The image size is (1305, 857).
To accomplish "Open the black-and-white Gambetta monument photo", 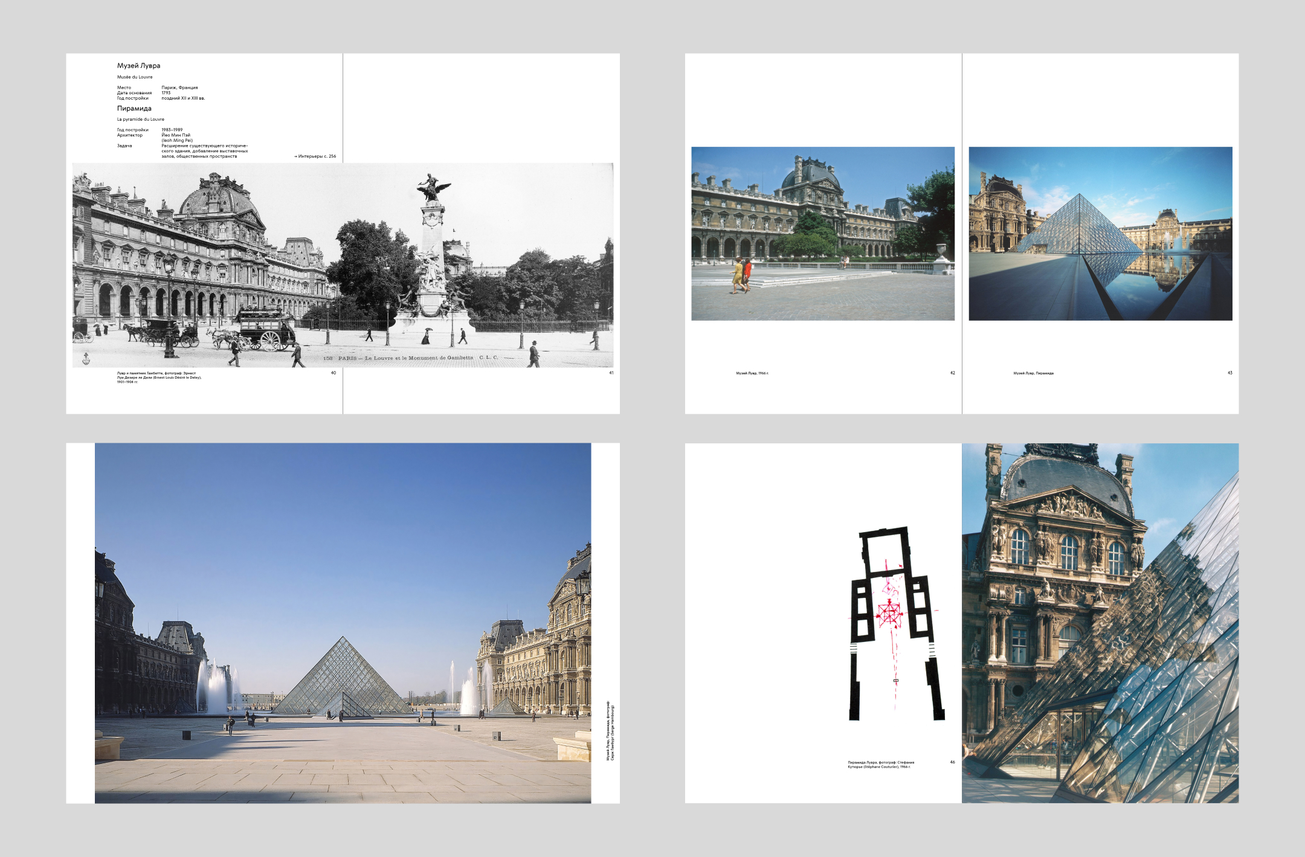I will tap(343, 265).
